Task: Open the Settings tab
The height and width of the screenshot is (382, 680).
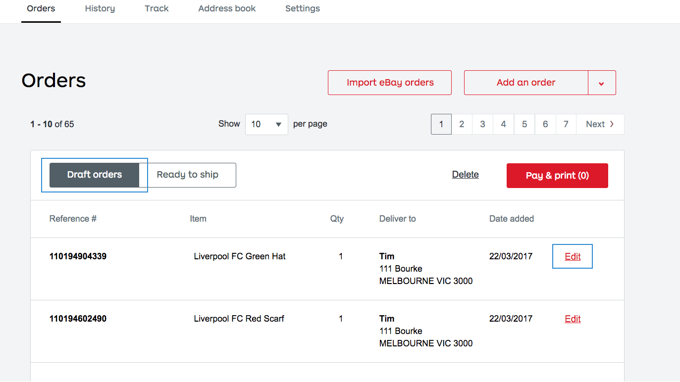Action: (x=303, y=8)
